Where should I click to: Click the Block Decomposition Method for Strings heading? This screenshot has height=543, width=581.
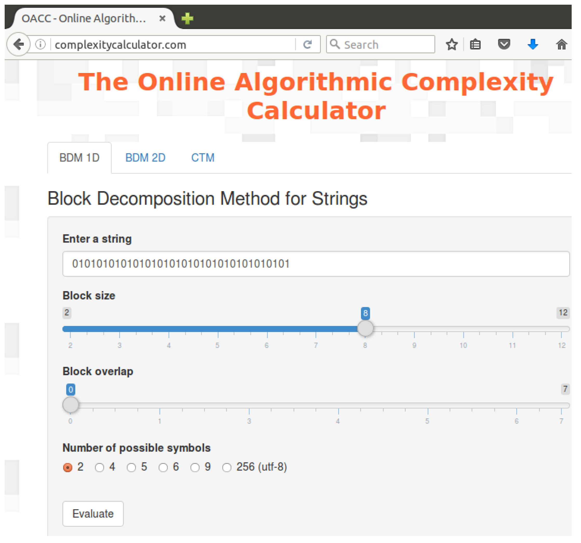pyautogui.click(x=207, y=199)
